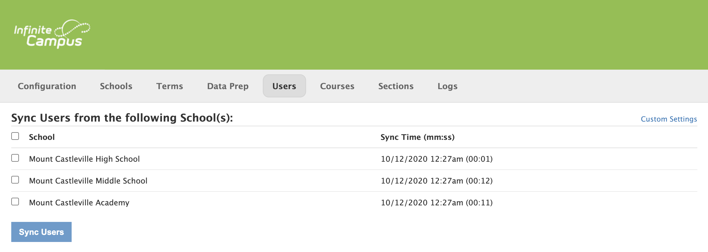The width and height of the screenshot is (708, 252).
Task: Click the Mount Castleville Middle School name
Action: 88,181
